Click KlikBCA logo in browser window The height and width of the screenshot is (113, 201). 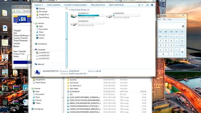click(x=22, y=19)
